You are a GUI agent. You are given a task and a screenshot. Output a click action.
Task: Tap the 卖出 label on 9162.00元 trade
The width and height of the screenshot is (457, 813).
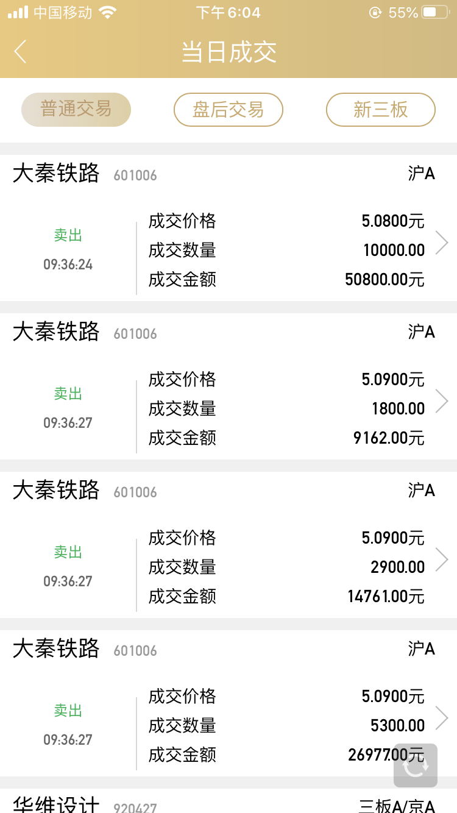point(68,394)
